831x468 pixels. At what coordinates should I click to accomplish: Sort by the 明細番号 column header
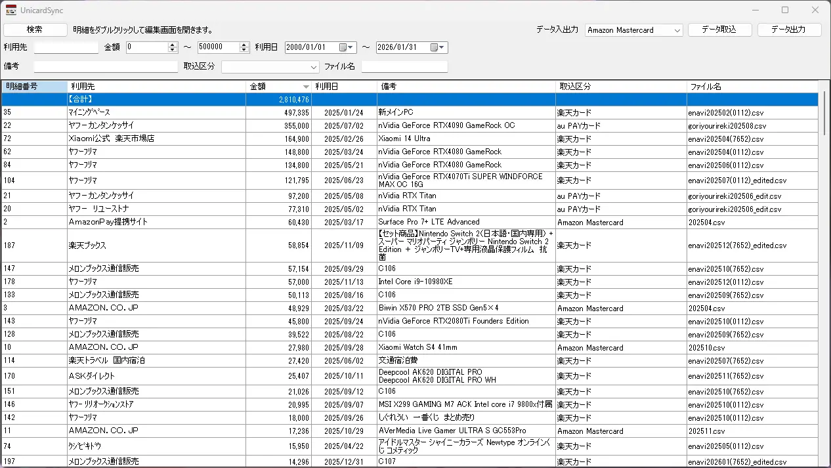[34, 87]
